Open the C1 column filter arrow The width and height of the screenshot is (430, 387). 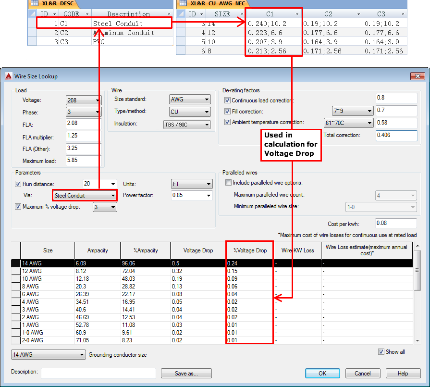click(x=297, y=14)
